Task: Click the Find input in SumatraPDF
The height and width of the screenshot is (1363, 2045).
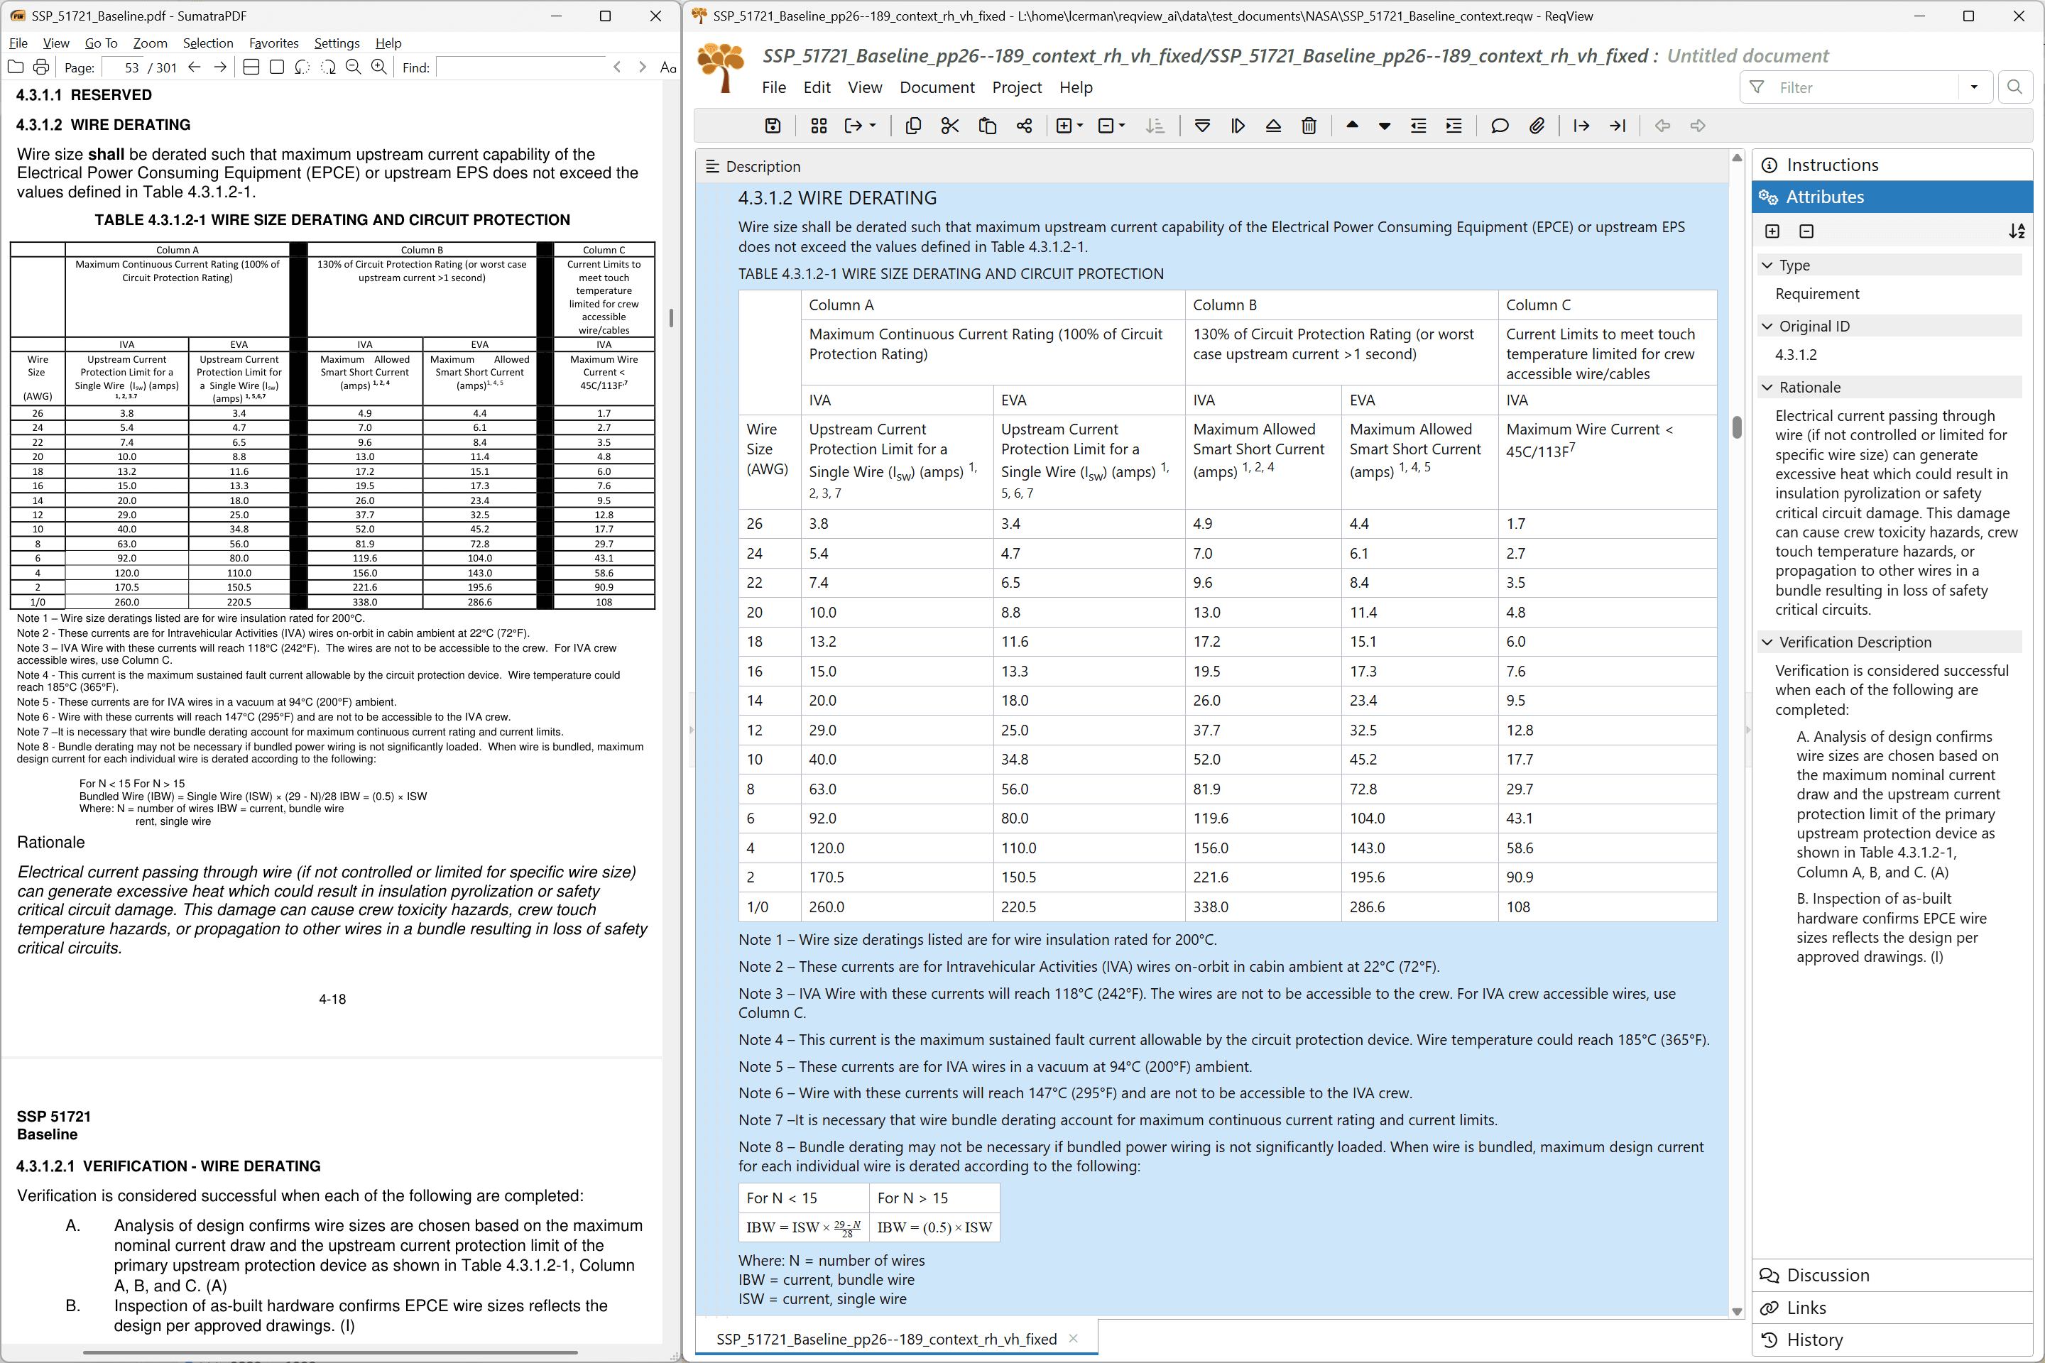Action: tap(520, 67)
